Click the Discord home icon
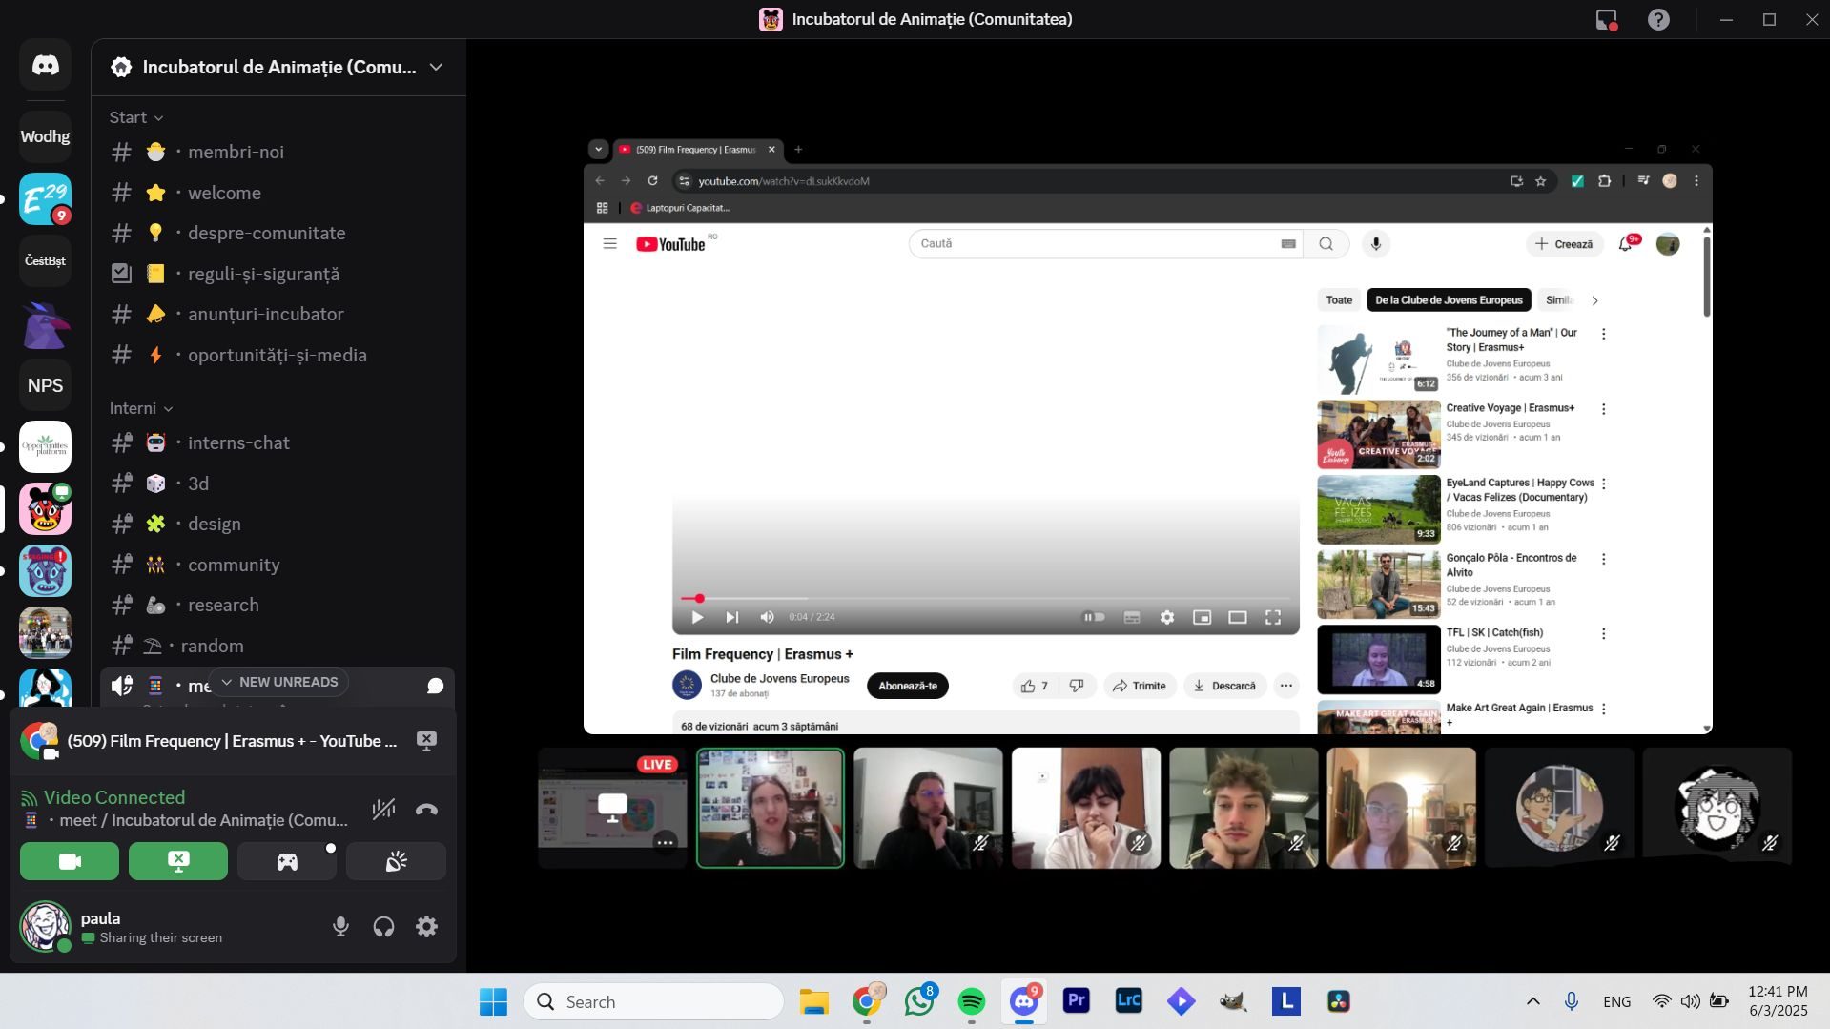The height and width of the screenshot is (1029, 1830). tap(45, 65)
